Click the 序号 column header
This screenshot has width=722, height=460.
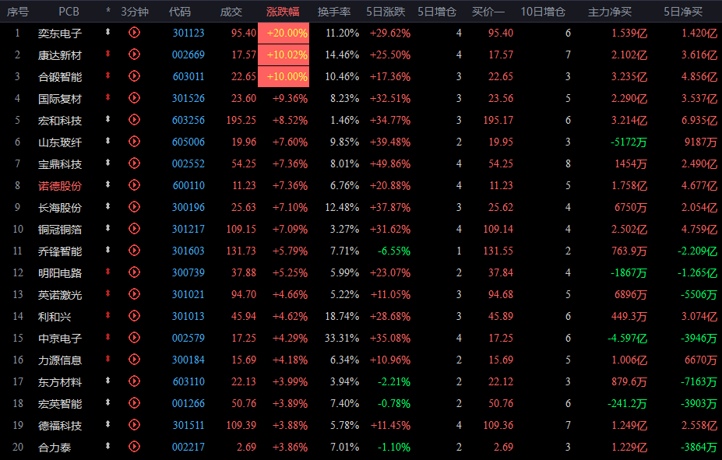pos(17,12)
